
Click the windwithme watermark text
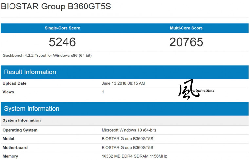click(203, 90)
